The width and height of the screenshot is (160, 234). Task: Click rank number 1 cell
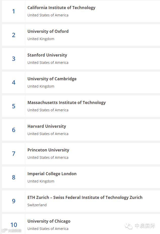pyautogui.click(x=14, y=11)
